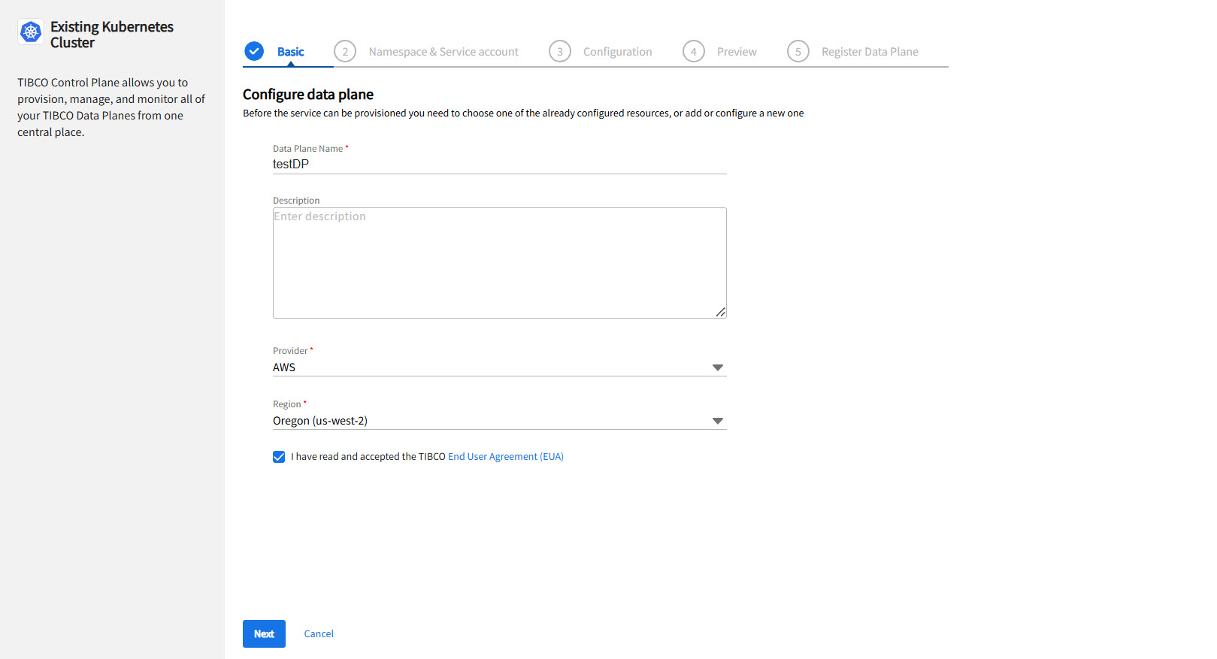Click the step 5 circle icon
Screen dimensions: 1217x659
pyautogui.click(x=798, y=51)
